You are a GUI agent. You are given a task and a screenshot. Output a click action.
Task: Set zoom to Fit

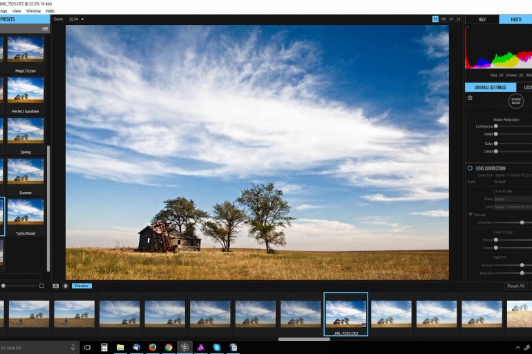click(435, 19)
